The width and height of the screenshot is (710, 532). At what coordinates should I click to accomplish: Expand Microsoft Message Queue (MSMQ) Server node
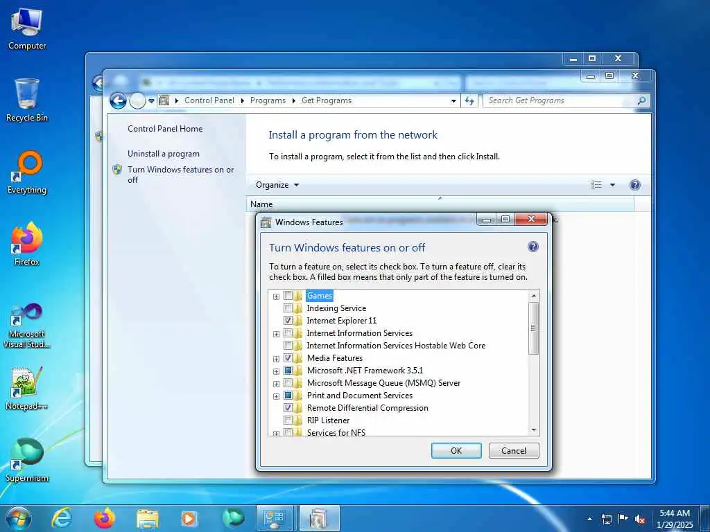click(276, 384)
